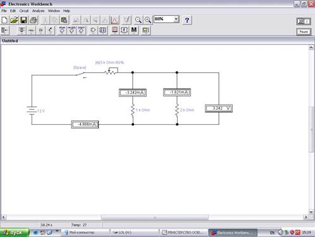The width and height of the screenshot is (315, 237).
Task: Zoom out of the circuit
Action: click(139, 20)
